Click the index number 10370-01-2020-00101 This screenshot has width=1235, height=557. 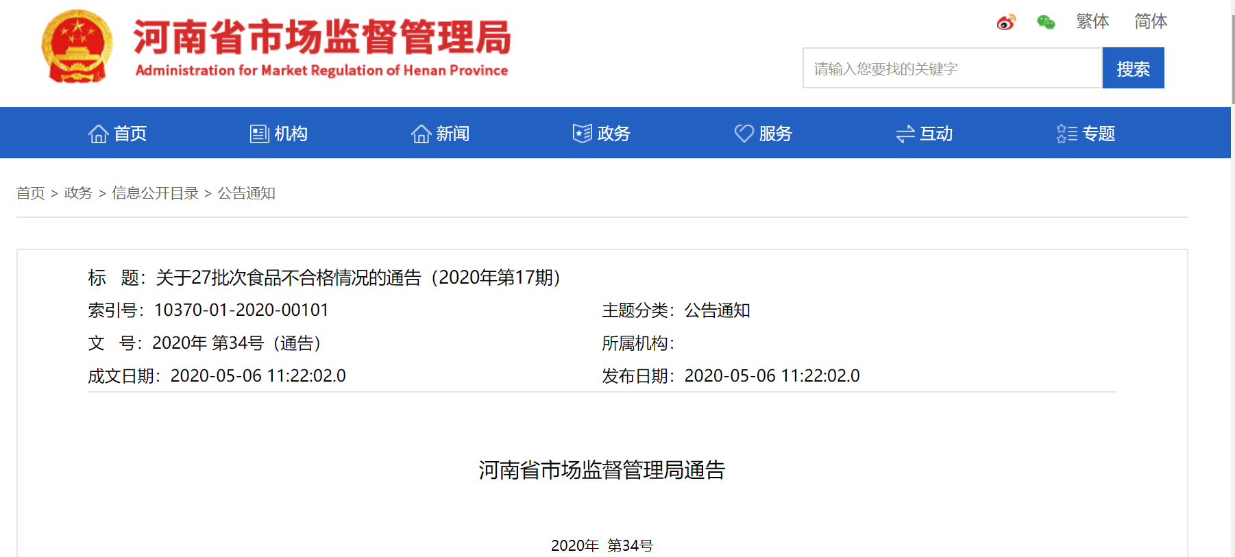[x=241, y=310]
